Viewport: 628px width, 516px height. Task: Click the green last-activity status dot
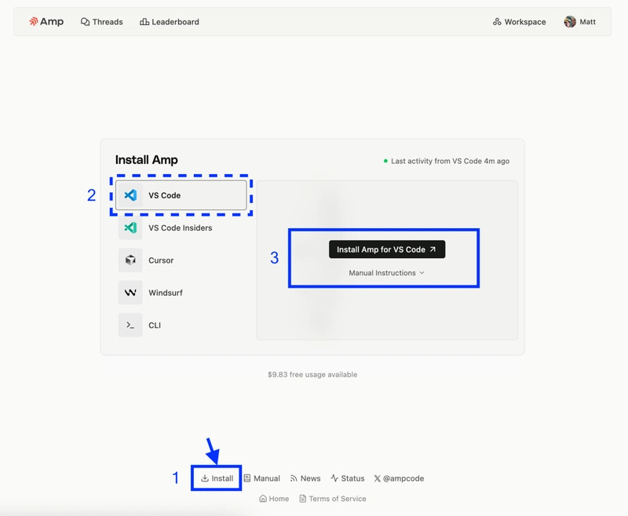coord(385,161)
